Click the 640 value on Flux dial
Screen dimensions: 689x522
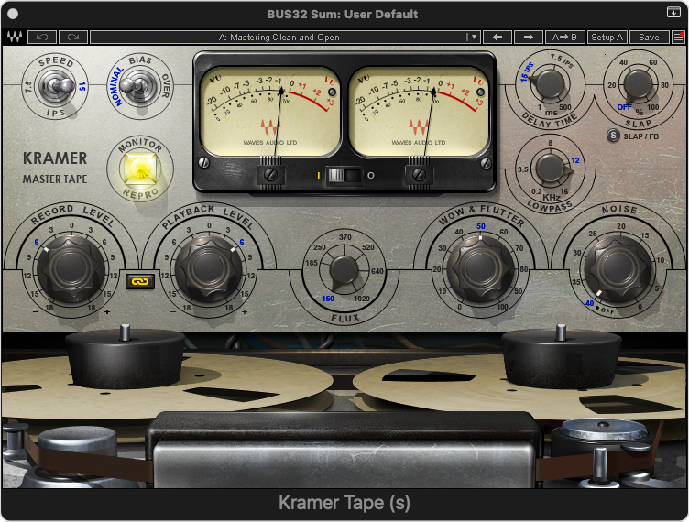click(x=377, y=271)
